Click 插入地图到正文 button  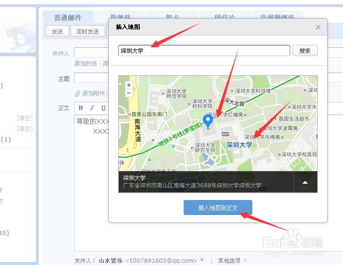218,208
